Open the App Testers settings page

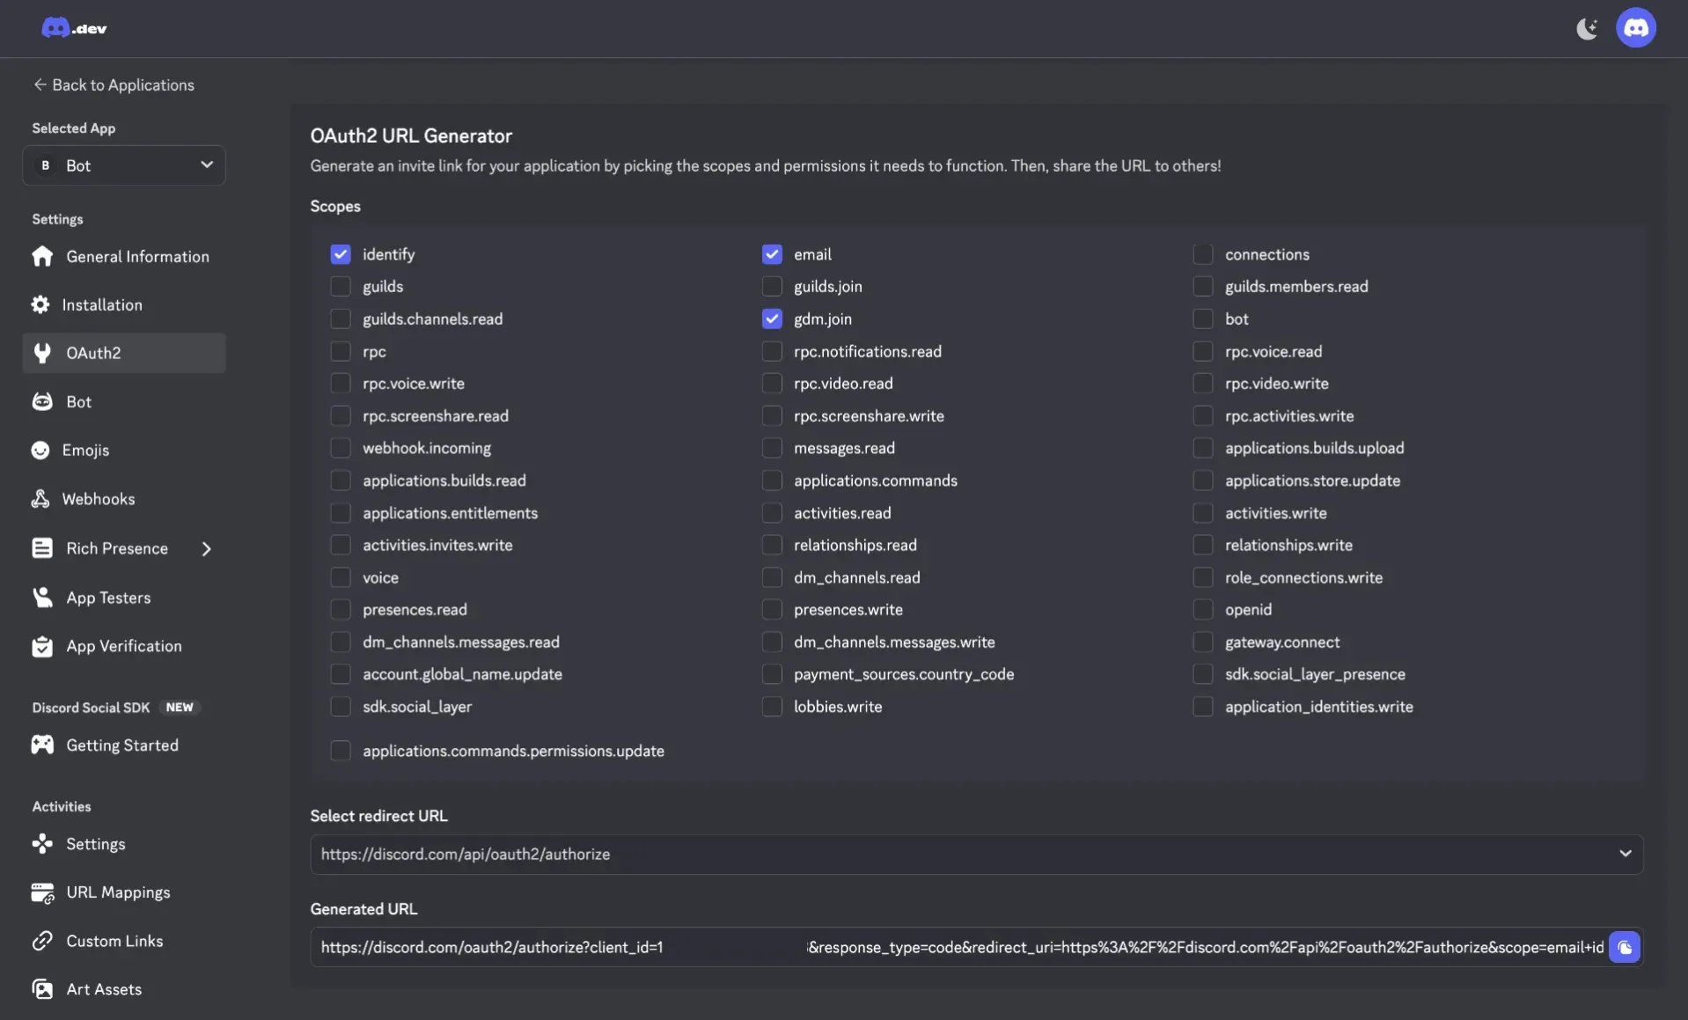coord(108,598)
